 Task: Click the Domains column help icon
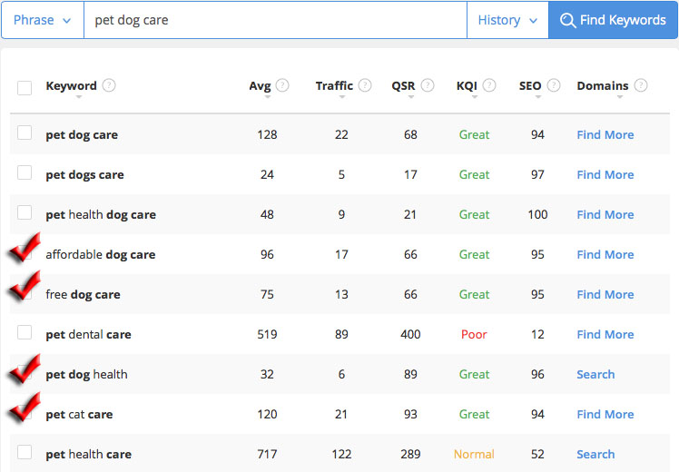[641, 85]
